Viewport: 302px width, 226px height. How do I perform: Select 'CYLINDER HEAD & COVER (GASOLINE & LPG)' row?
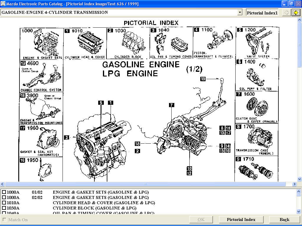point(104,203)
